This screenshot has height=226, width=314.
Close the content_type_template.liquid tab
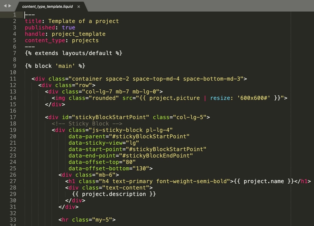78,6
